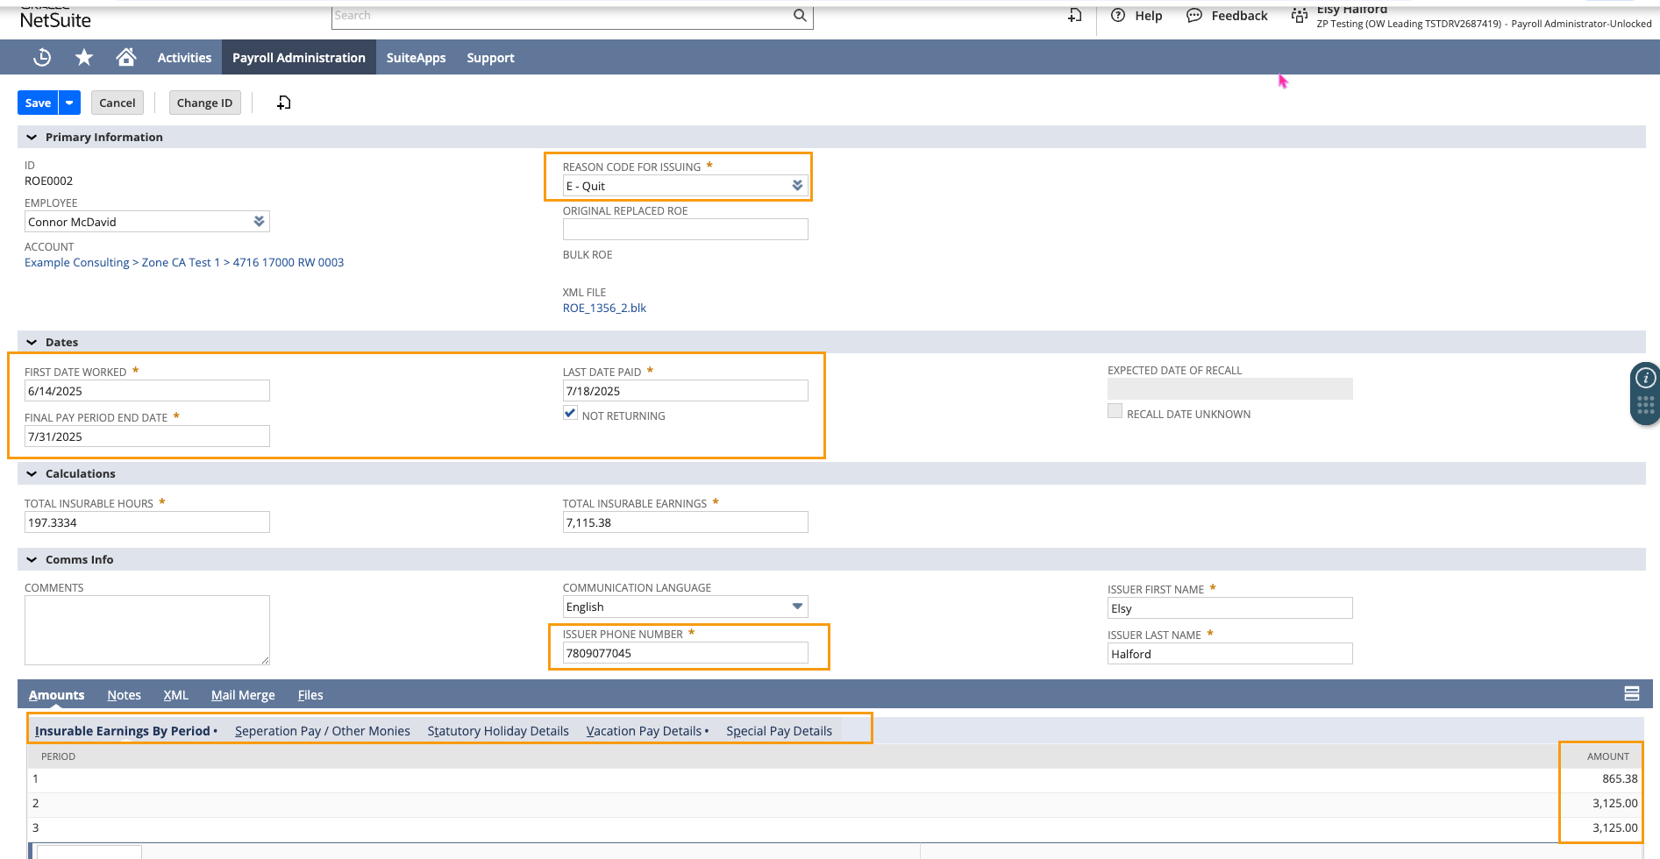Switch to the Files tab
Image resolution: width=1660 pixels, height=859 pixels.
pyautogui.click(x=310, y=695)
